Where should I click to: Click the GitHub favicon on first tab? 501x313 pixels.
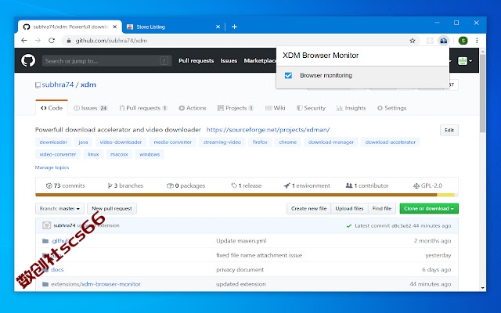[x=27, y=27]
